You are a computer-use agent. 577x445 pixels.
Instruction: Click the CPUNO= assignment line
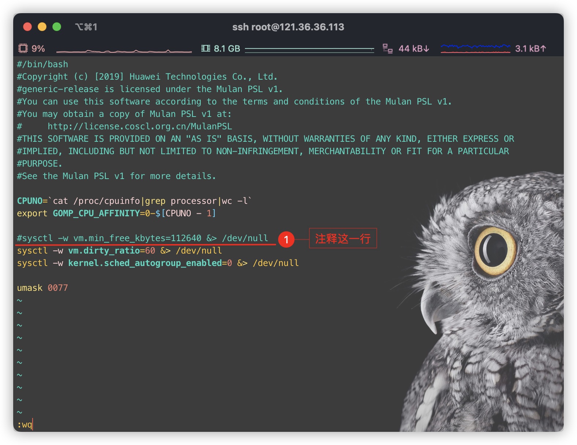click(x=134, y=201)
